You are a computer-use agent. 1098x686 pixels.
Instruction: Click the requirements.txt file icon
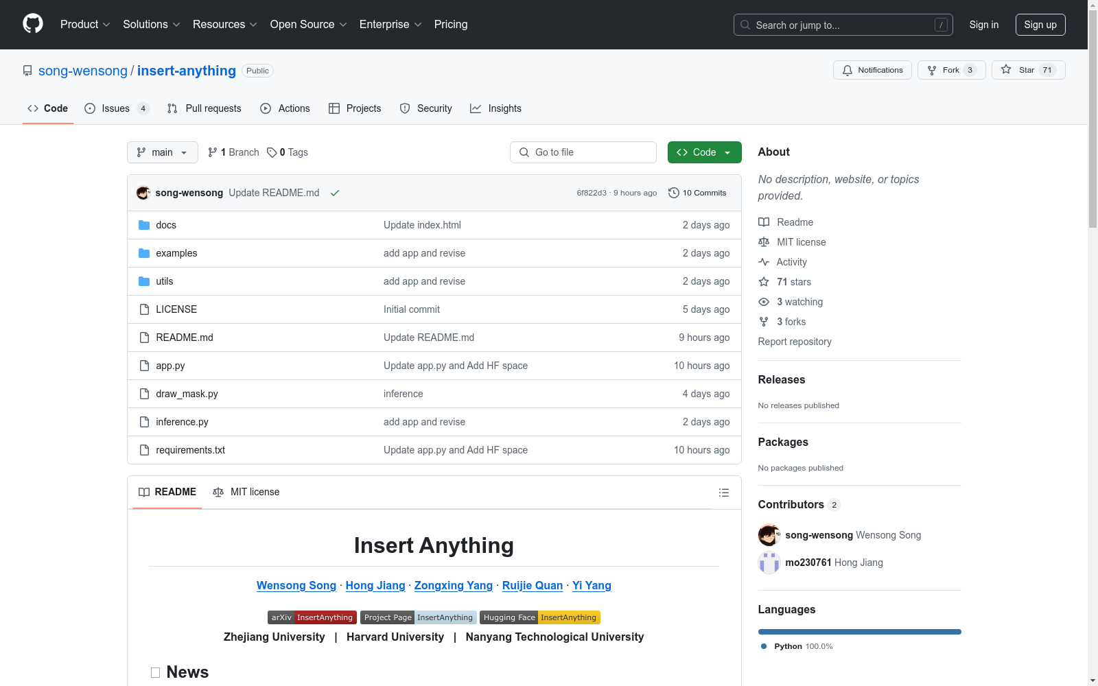click(144, 450)
